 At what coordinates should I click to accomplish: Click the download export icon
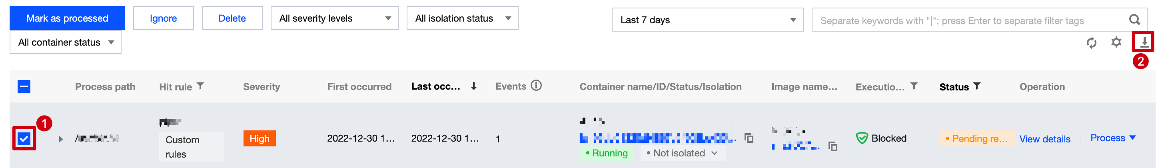point(1144,42)
